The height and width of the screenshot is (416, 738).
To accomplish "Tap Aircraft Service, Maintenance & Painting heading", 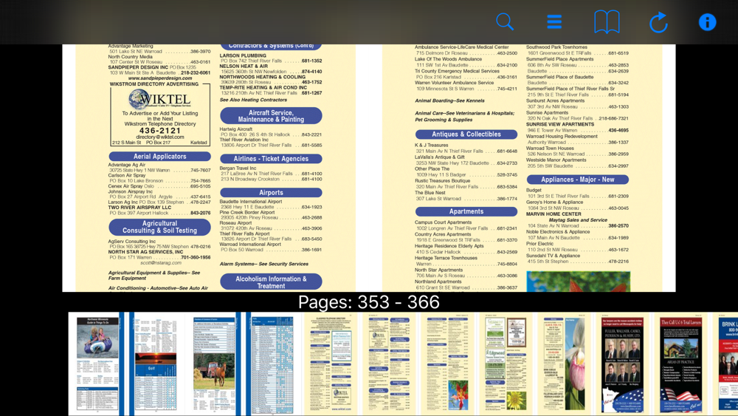I will point(271,116).
